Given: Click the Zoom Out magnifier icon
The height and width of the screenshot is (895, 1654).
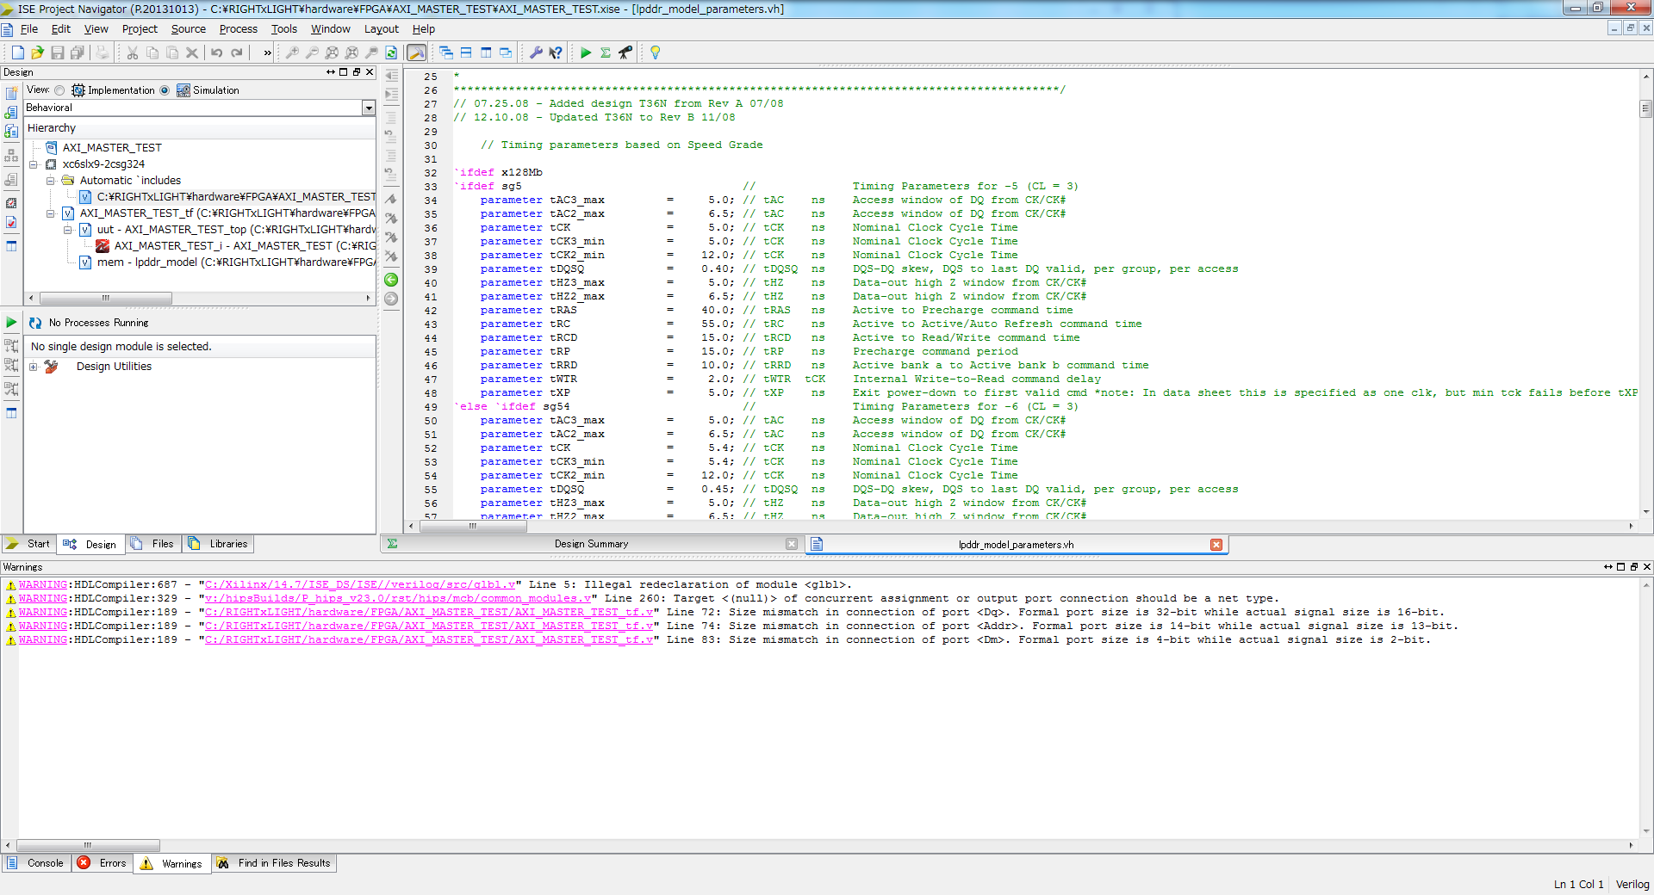Looking at the screenshot, I should 312,52.
